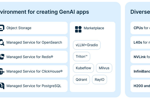The image size is (150, 100).
Task: Open Managed Service for OpenSearch
Action: tap(34, 42)
